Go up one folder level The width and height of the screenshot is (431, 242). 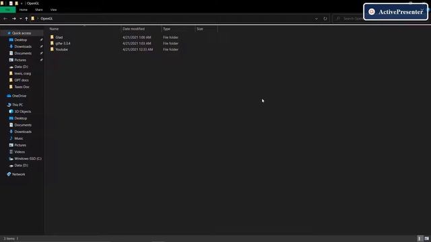(x=26, y=19)
